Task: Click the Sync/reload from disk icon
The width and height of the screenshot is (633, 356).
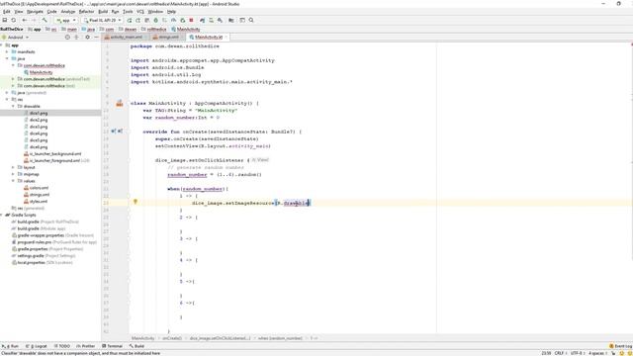Action: [14, 20]
